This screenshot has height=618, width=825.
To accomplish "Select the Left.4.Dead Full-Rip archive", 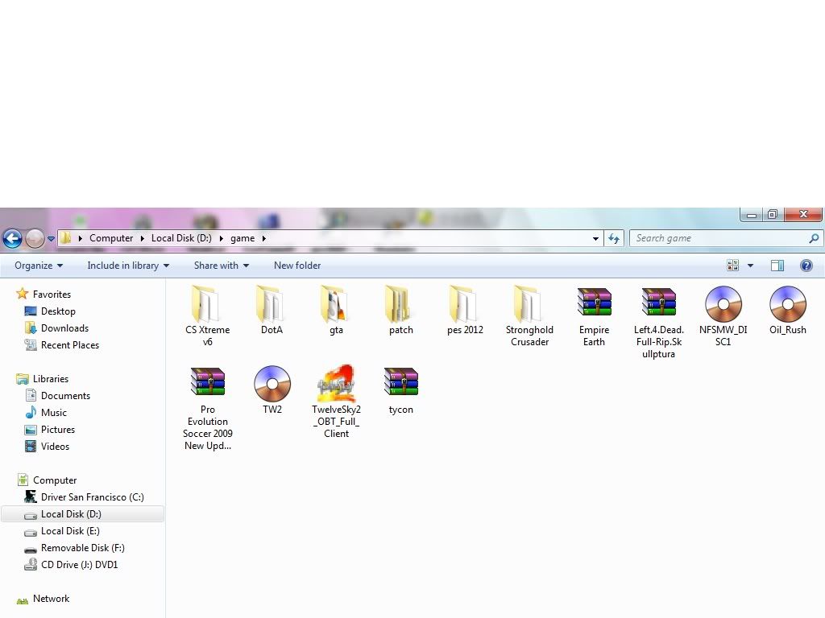I will pos(658,322).
